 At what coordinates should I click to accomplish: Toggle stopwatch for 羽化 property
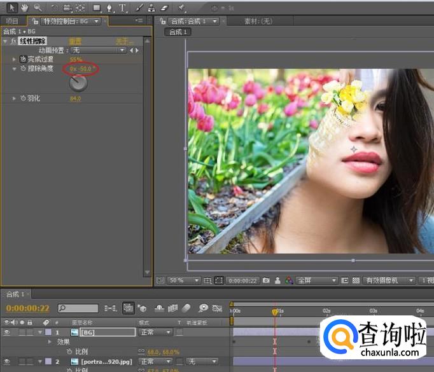click(23, 99)
